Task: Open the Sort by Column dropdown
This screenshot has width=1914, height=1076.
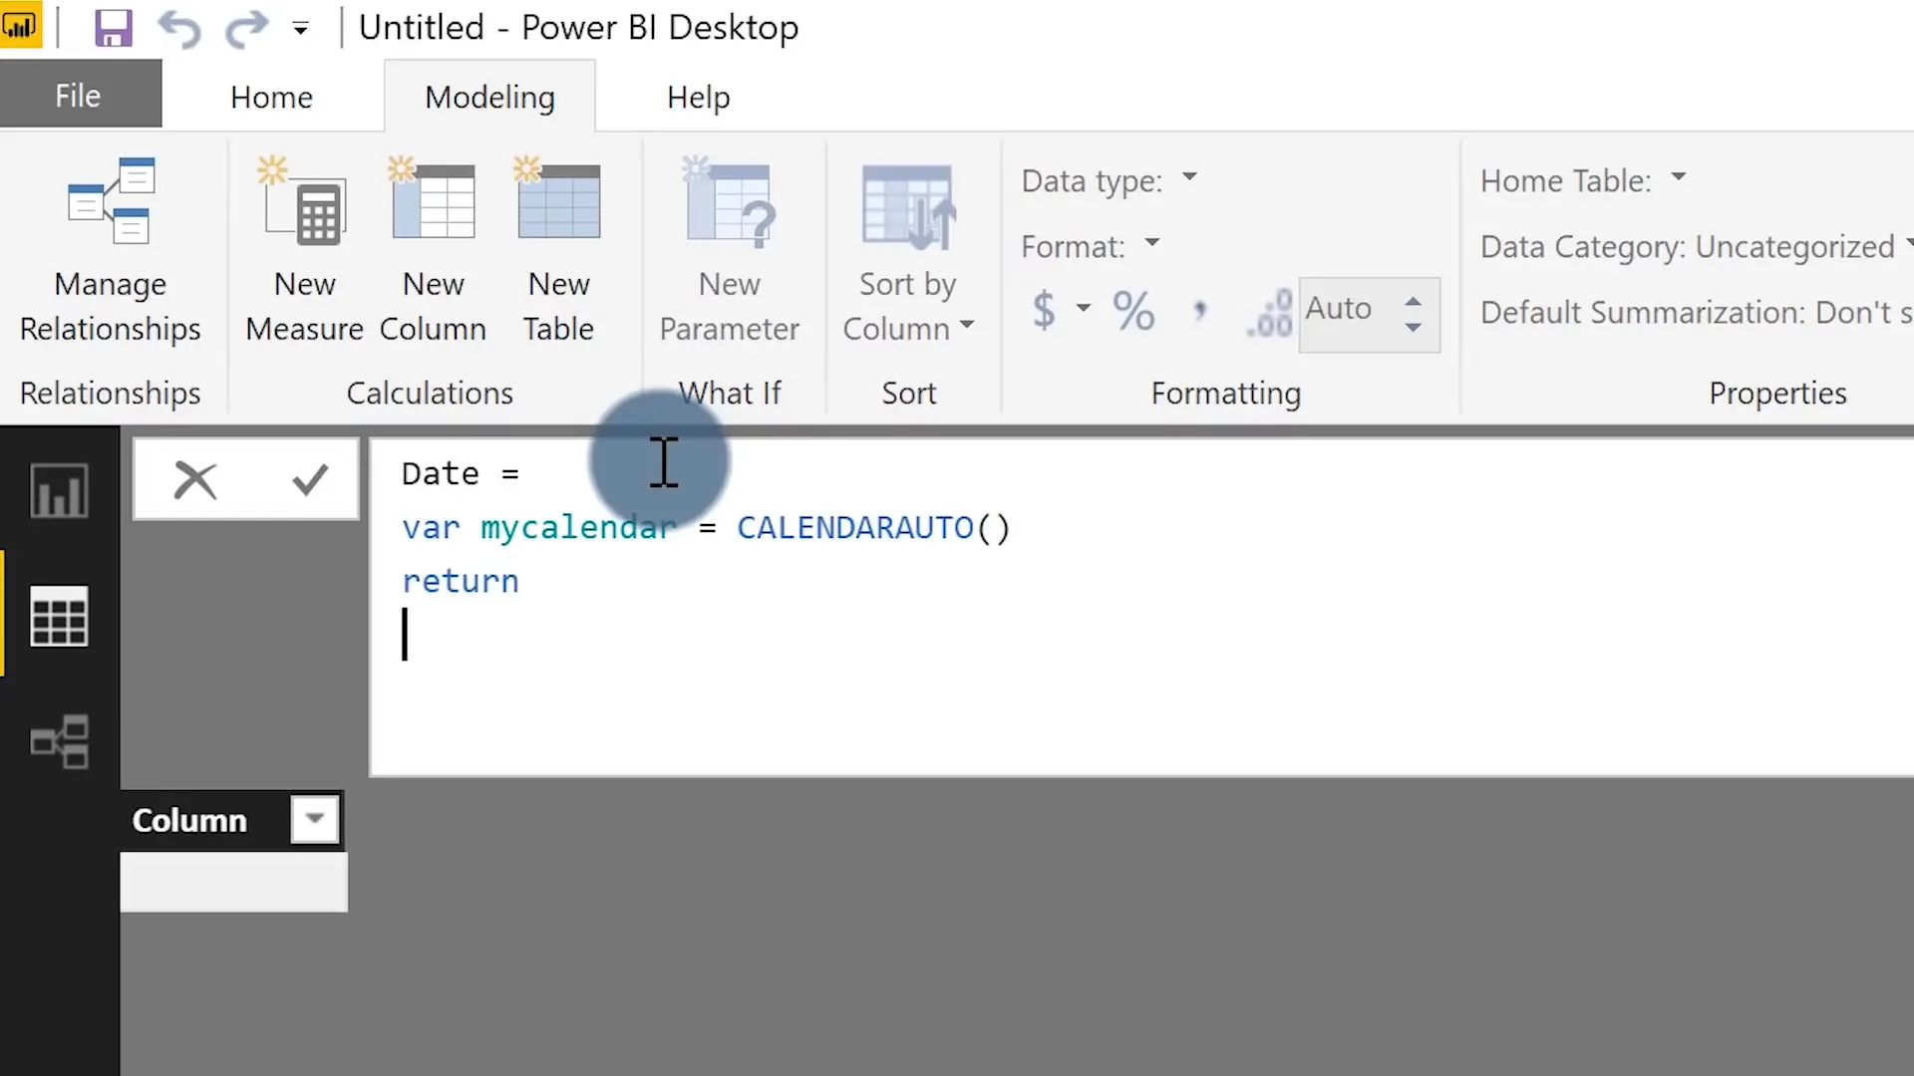Action: point(908,251)
